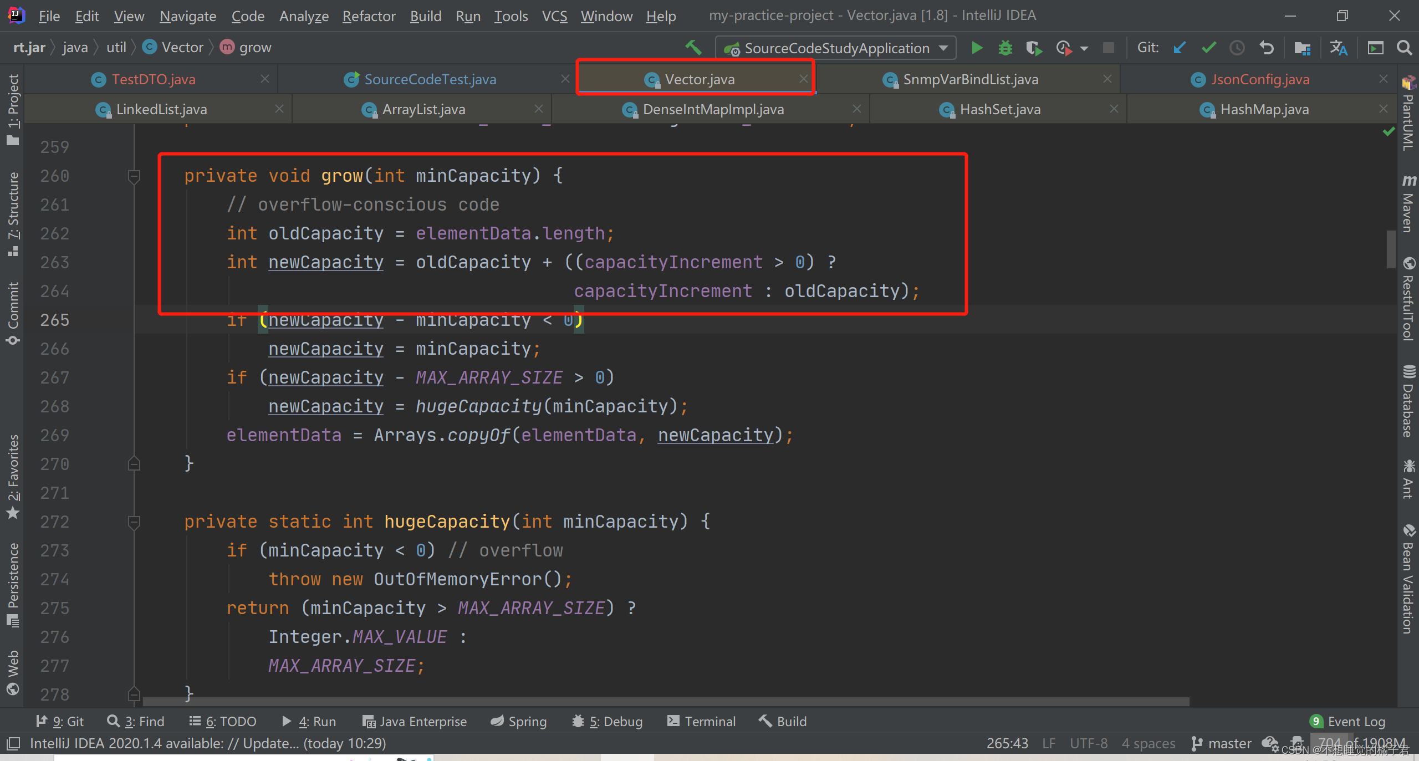Open the Analyze menu
The width and height of the screenshot is (1419, 761).
point(304,16)
